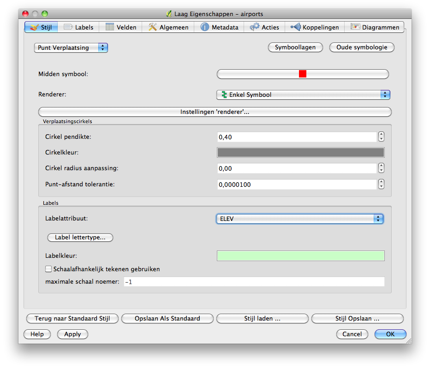Switch to the Diagrammen tab

374,27
